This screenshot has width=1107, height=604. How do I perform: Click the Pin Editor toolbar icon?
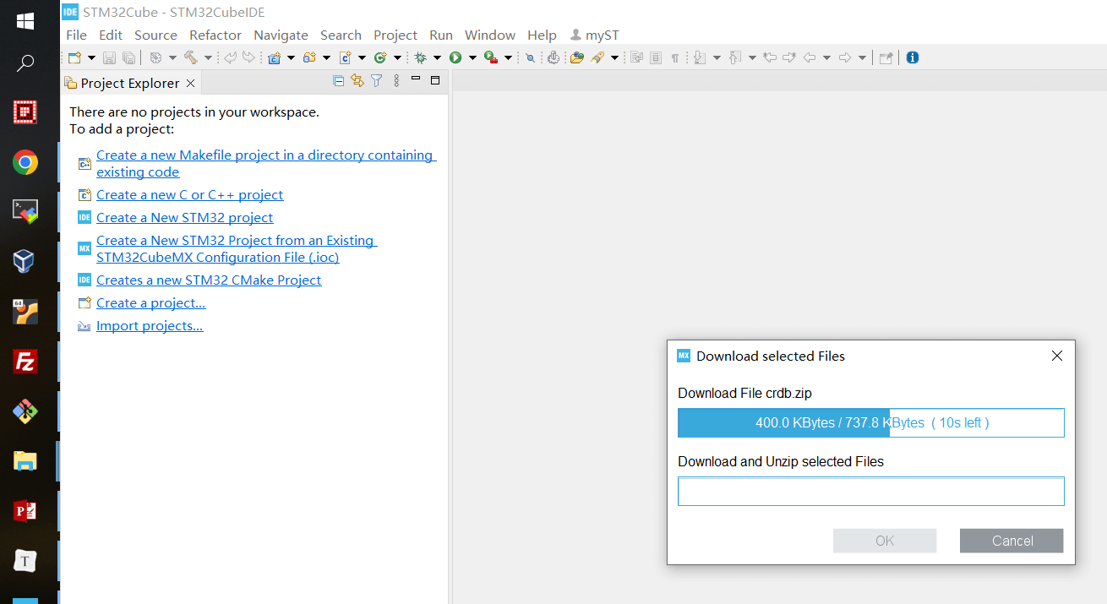pos(886,57)
